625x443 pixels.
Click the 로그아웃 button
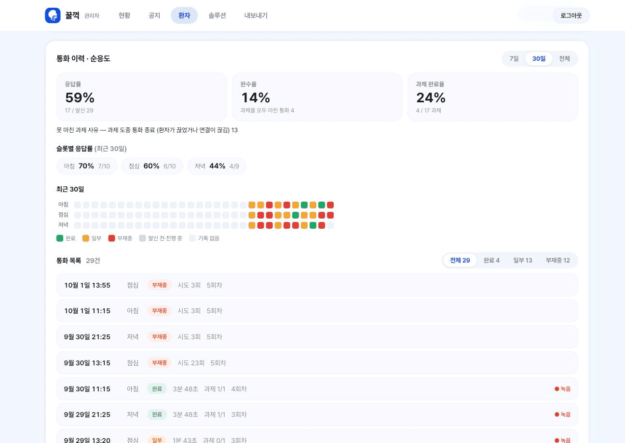571,15
